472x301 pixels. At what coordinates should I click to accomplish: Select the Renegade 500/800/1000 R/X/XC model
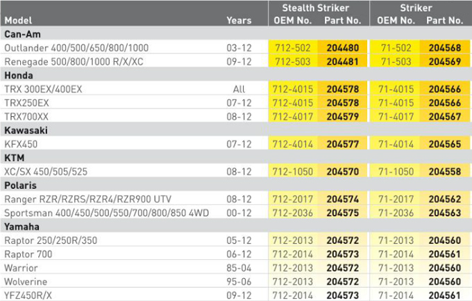(x=74, y=62)
